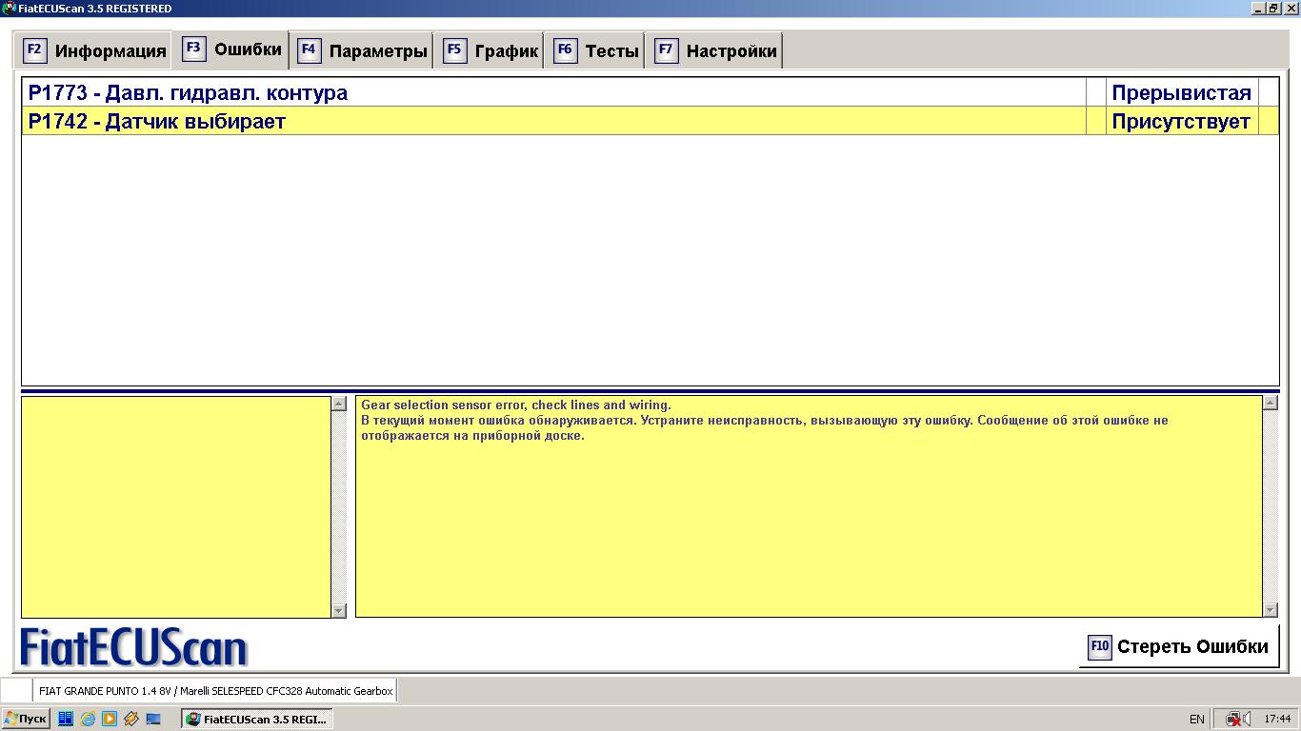Screen dimensions: 1301x731
Task: Switch to the Параметры tab
Action: coord(362,51)
